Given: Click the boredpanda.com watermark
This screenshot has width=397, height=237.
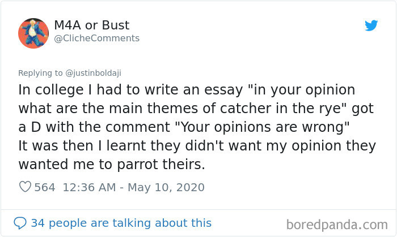Looking at the screenshot, I should [x=338, y=223].
